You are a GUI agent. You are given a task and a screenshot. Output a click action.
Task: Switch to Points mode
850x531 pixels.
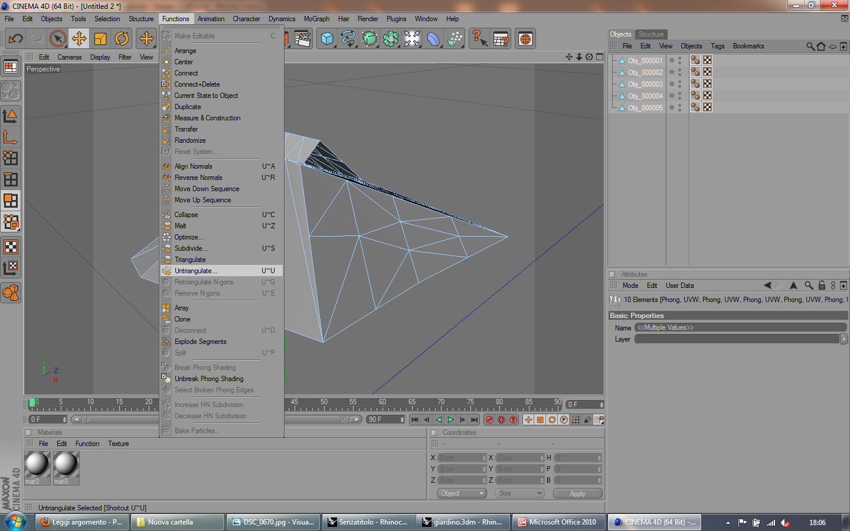11,158
